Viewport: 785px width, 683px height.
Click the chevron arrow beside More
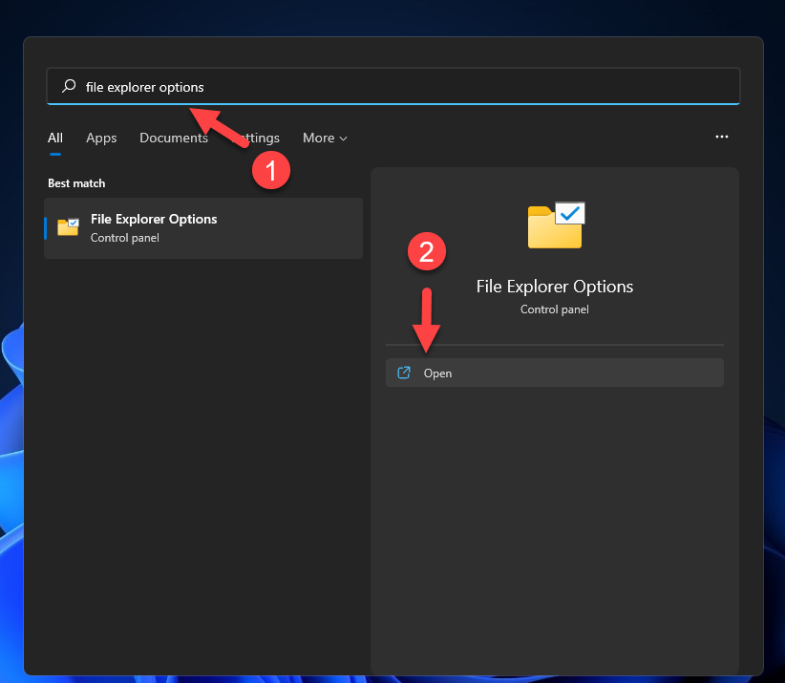(x=343, y=139)
